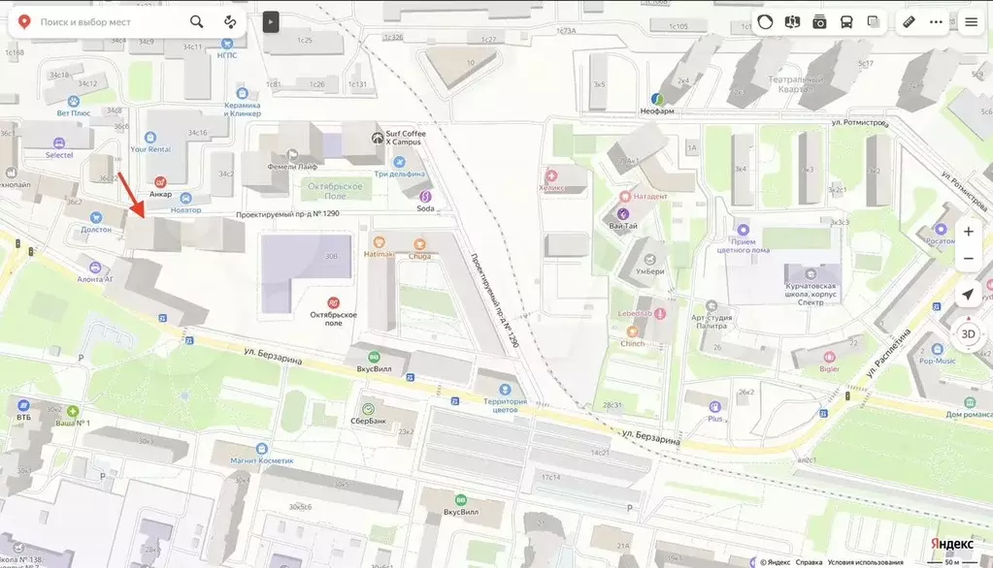Open the Справка link
Viewport: 993px width, 568px height.
click(x=809, y=562)
